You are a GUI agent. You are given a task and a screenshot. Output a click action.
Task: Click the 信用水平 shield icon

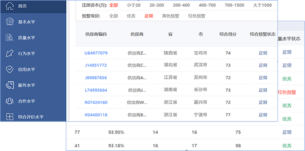tap(10, 69)
